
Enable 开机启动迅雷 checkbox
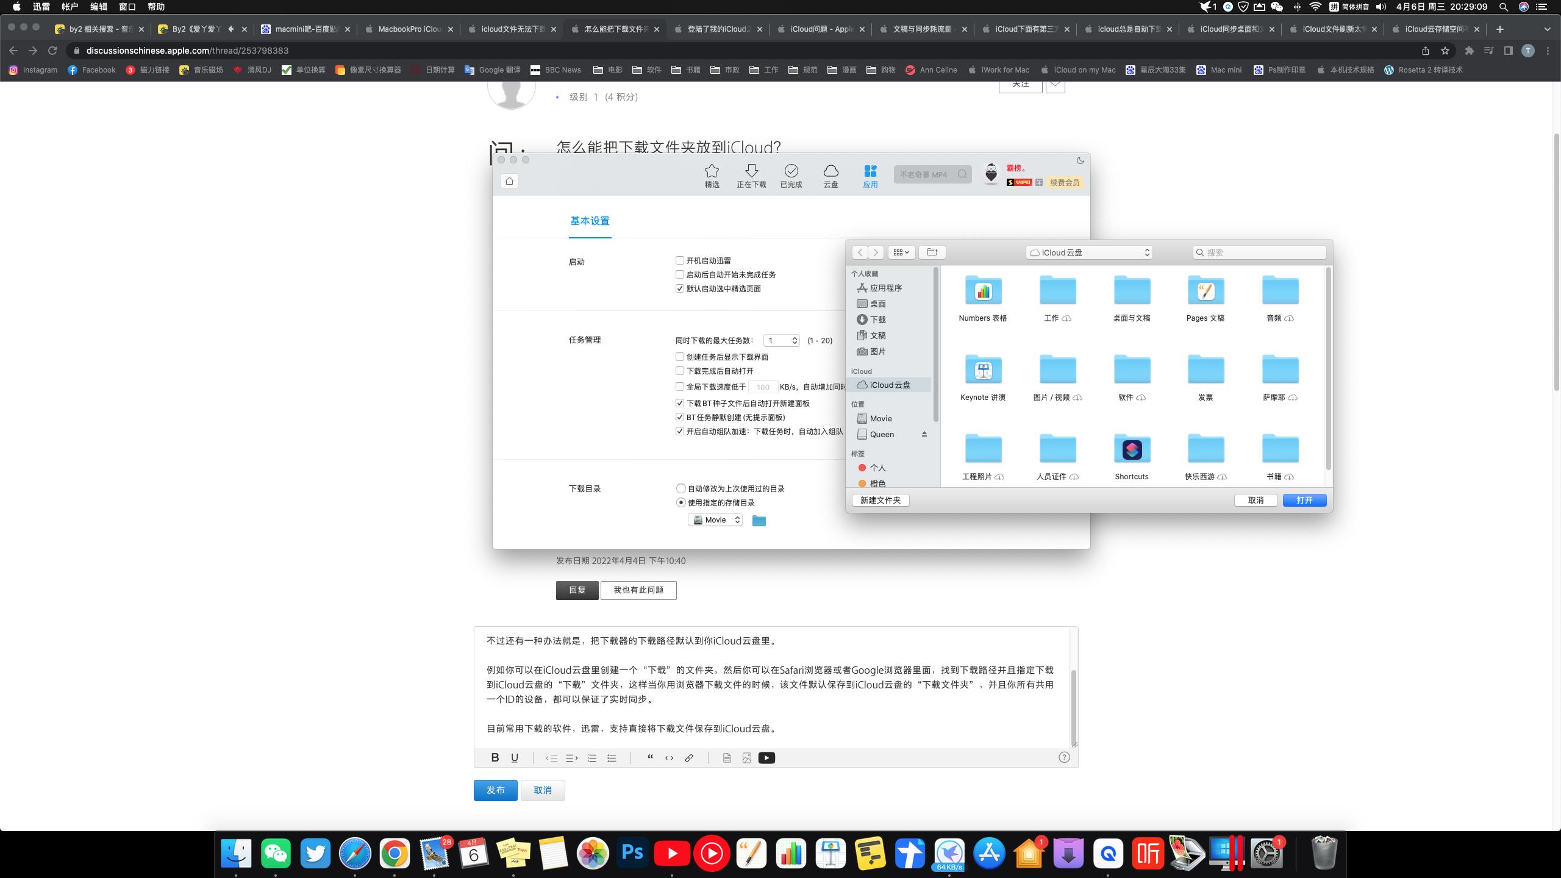pyautogui.click(x=680, y=260)
